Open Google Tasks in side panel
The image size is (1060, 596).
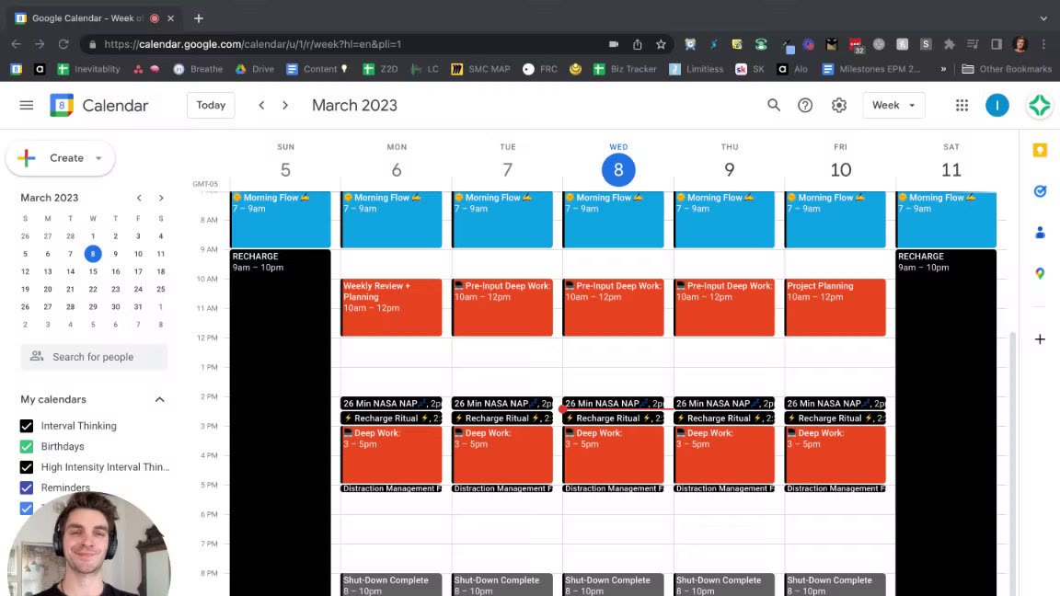(x=1040, y=191)
